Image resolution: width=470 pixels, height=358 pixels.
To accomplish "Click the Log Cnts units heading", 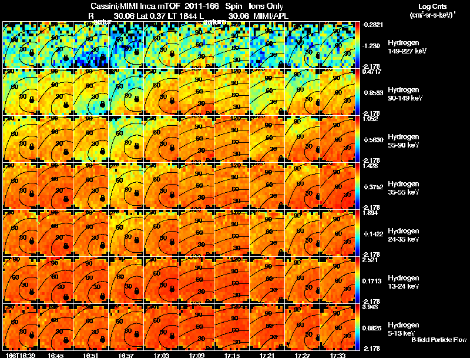I will [432, 11].
